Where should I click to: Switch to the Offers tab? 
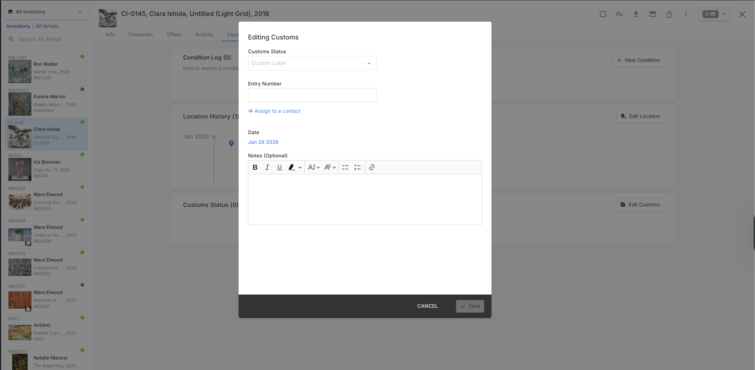(x=174, y=34)
